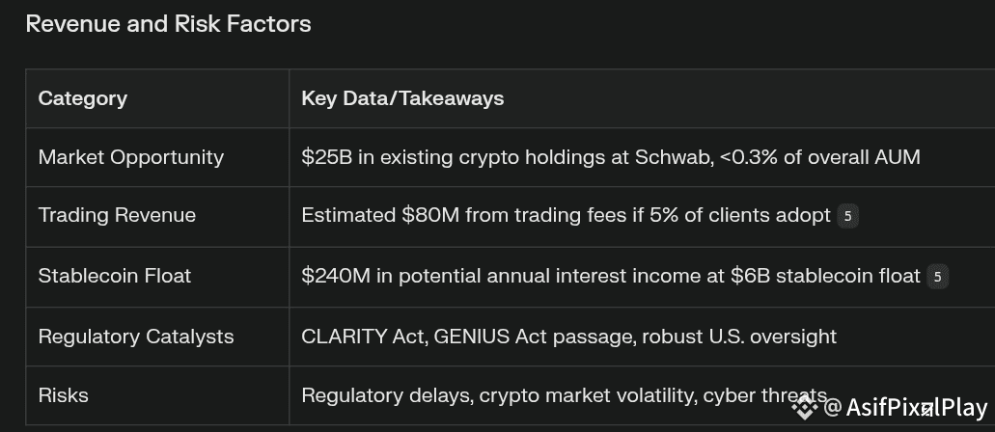Select the Regulatory Catalysts row label

136,337
